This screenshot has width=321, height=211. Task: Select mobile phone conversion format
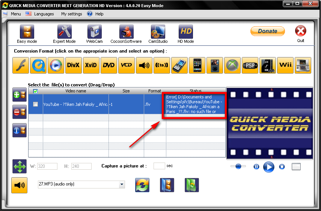pyautogui.click(x=179, y=65)
